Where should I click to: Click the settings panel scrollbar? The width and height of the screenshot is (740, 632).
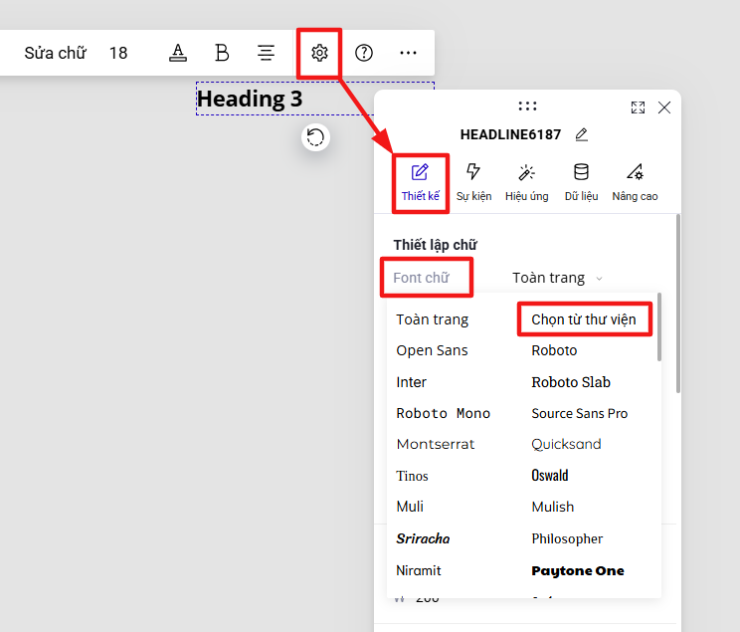click(678, 304)
